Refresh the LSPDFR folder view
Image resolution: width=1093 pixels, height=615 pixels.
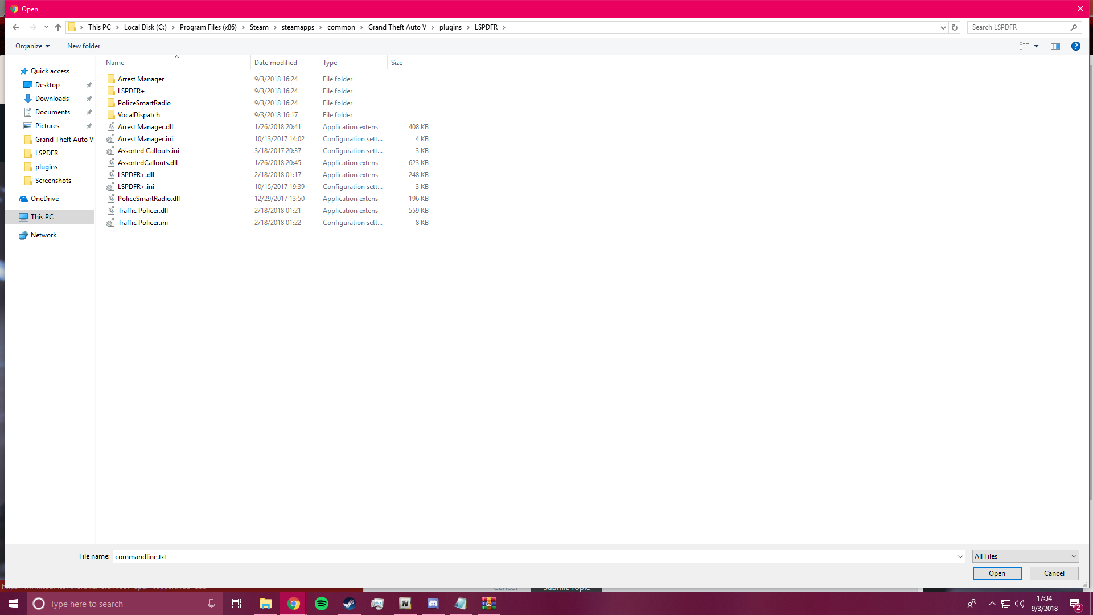click(x=955, y=27)
